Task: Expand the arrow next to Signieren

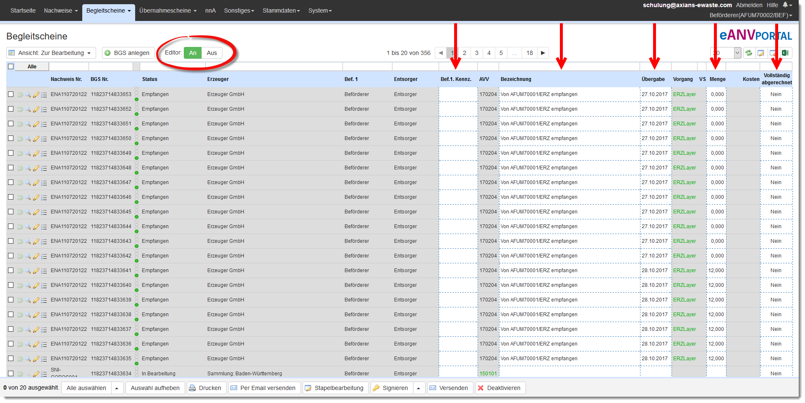Action: tap(418, 388)
